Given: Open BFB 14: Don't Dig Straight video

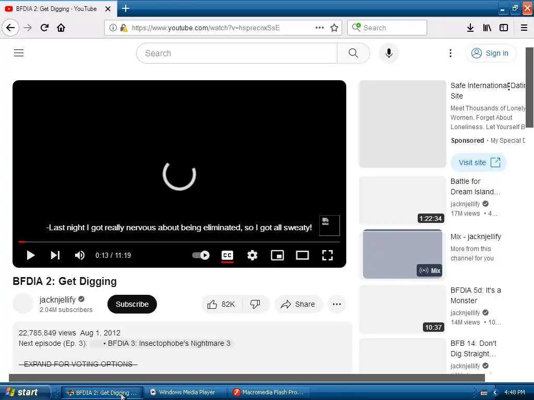Looking at the screenshot, I should click(474, 348).
